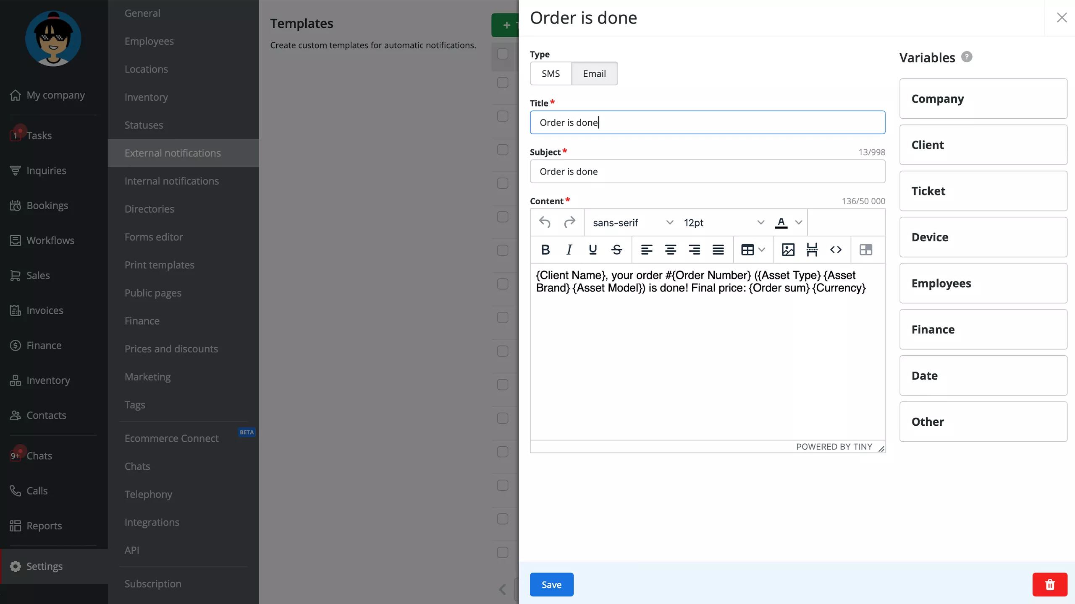
Task: Delete template using red trash button
Action: click(1049, 584)
